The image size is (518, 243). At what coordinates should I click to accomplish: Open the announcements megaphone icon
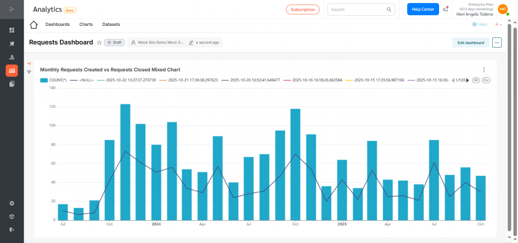445,9
